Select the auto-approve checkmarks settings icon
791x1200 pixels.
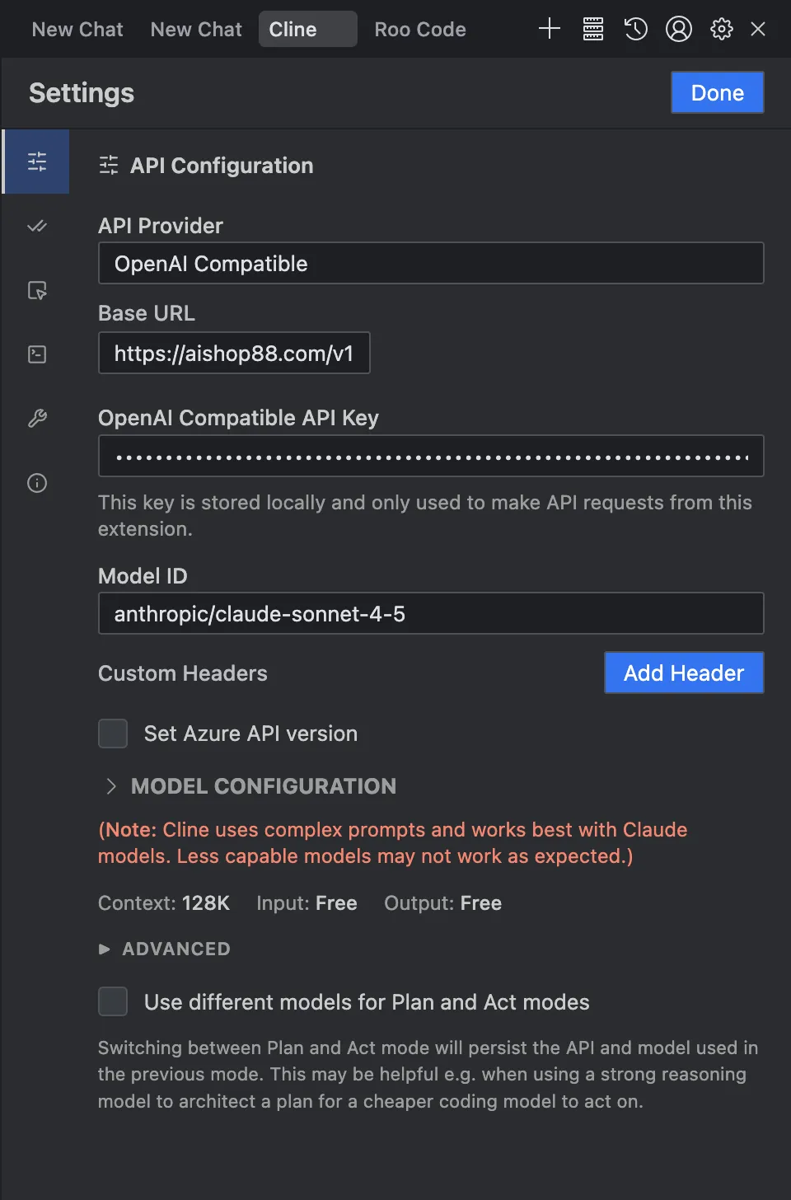pyautogui.click(x=35, y=226)
